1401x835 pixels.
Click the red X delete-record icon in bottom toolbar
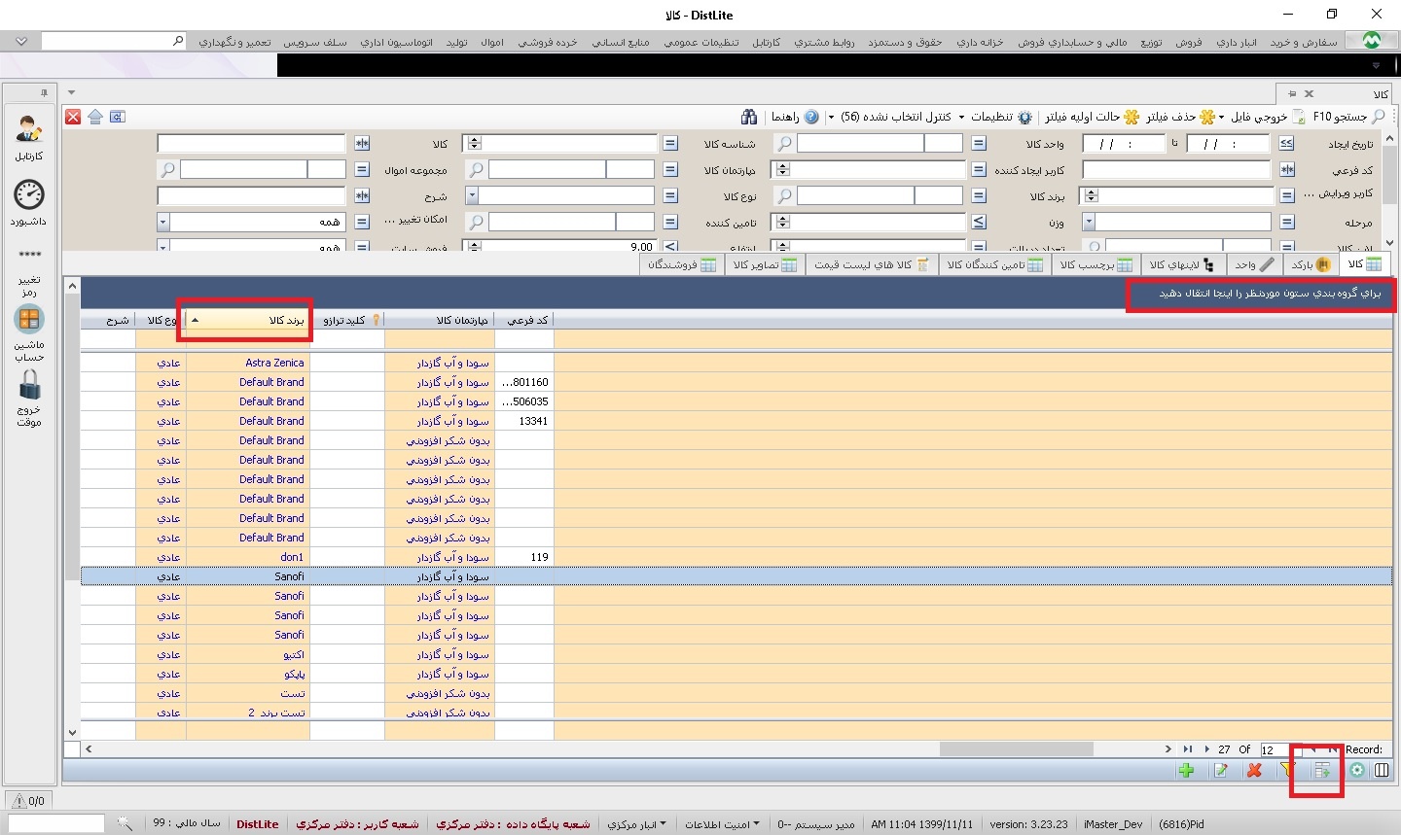click(1254, 770)
